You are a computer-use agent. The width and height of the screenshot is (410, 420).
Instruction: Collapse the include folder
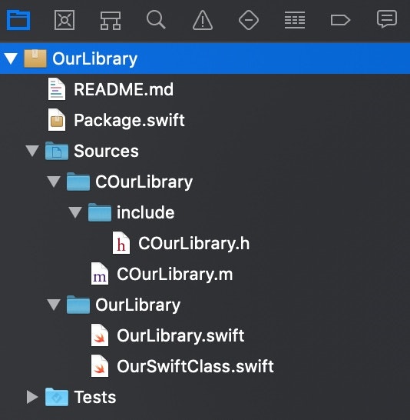point(75,212)
